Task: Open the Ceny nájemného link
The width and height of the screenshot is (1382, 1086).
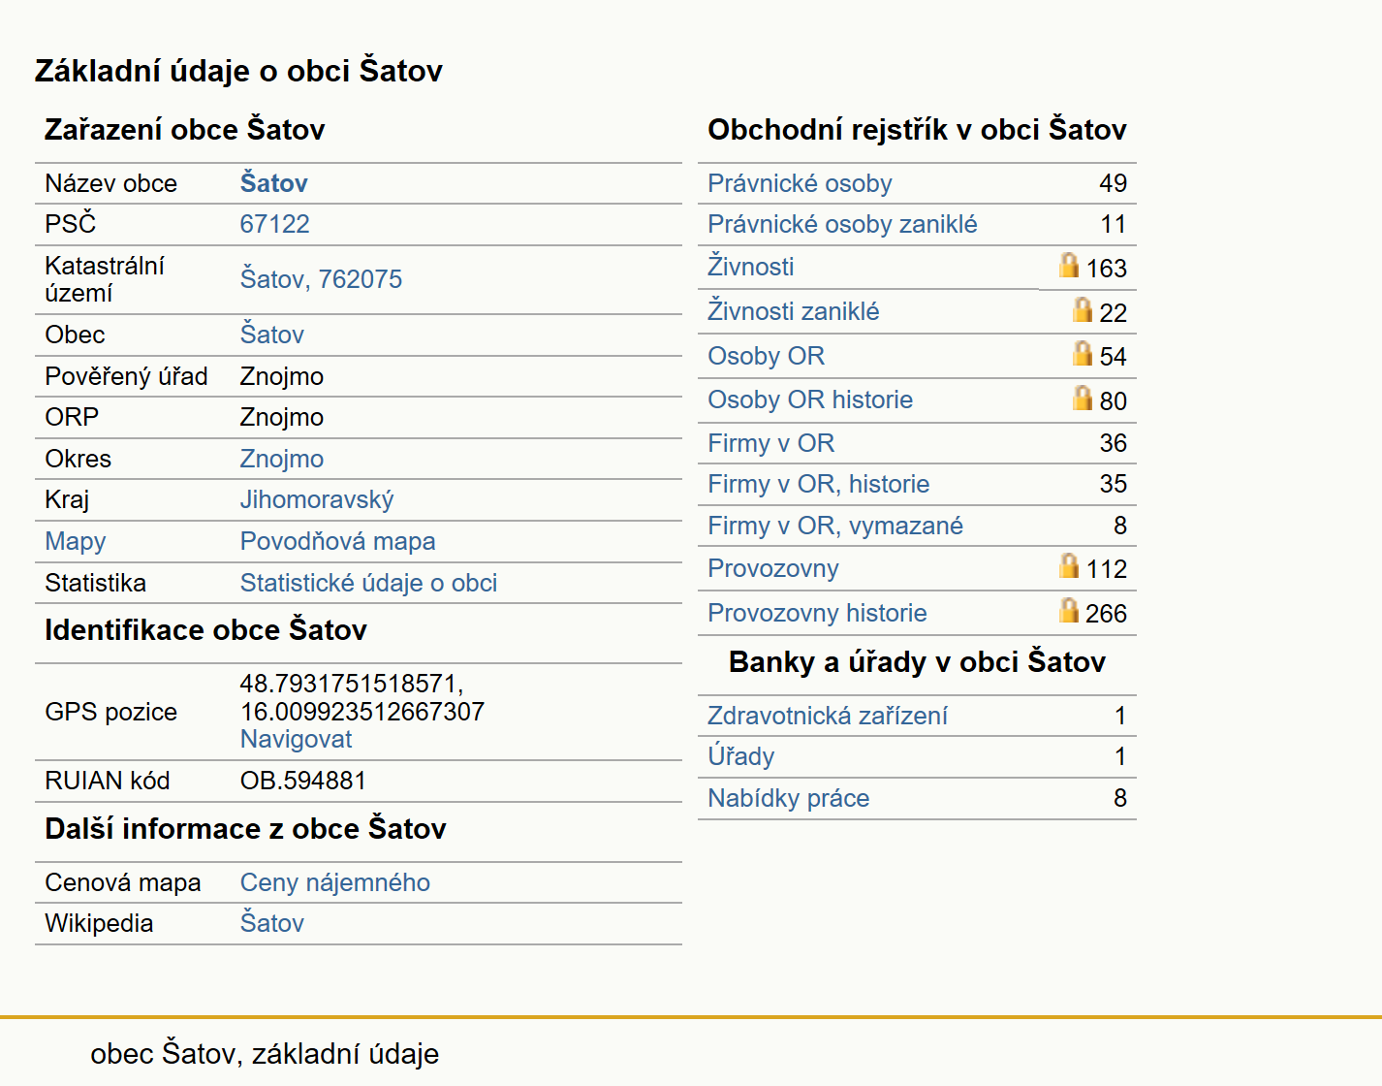Action: pos(334,882)
